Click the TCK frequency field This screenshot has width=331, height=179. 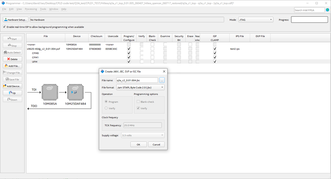(142, 125)
